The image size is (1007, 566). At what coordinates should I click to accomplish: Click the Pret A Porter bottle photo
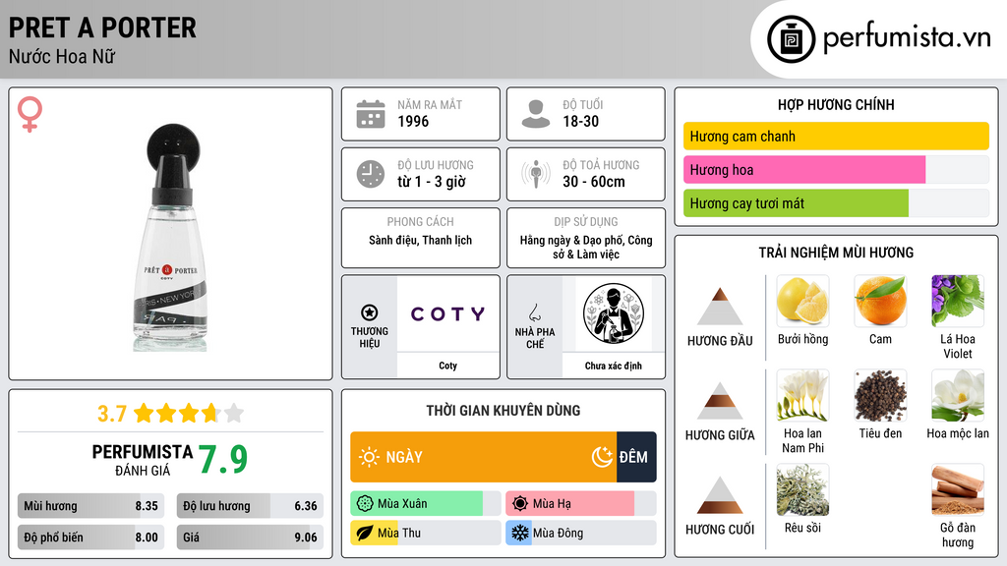pyautogui.click(x=170, y=238)
